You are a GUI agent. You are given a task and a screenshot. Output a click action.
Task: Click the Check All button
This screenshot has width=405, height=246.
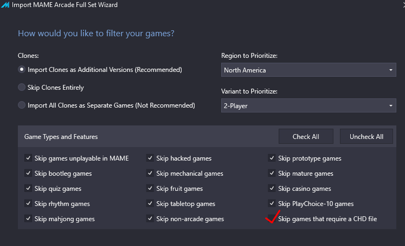tap(306, 137)
